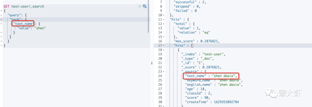Collapse the "query" block in the request editor
The image size is (312, 107).
(1, 15)
